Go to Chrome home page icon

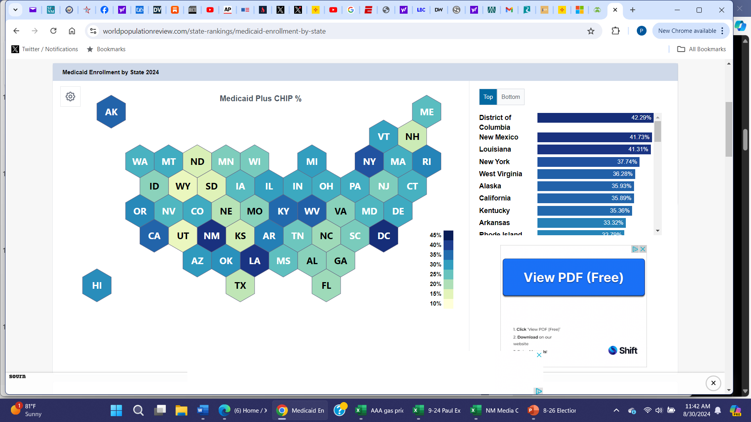point(72,31)
